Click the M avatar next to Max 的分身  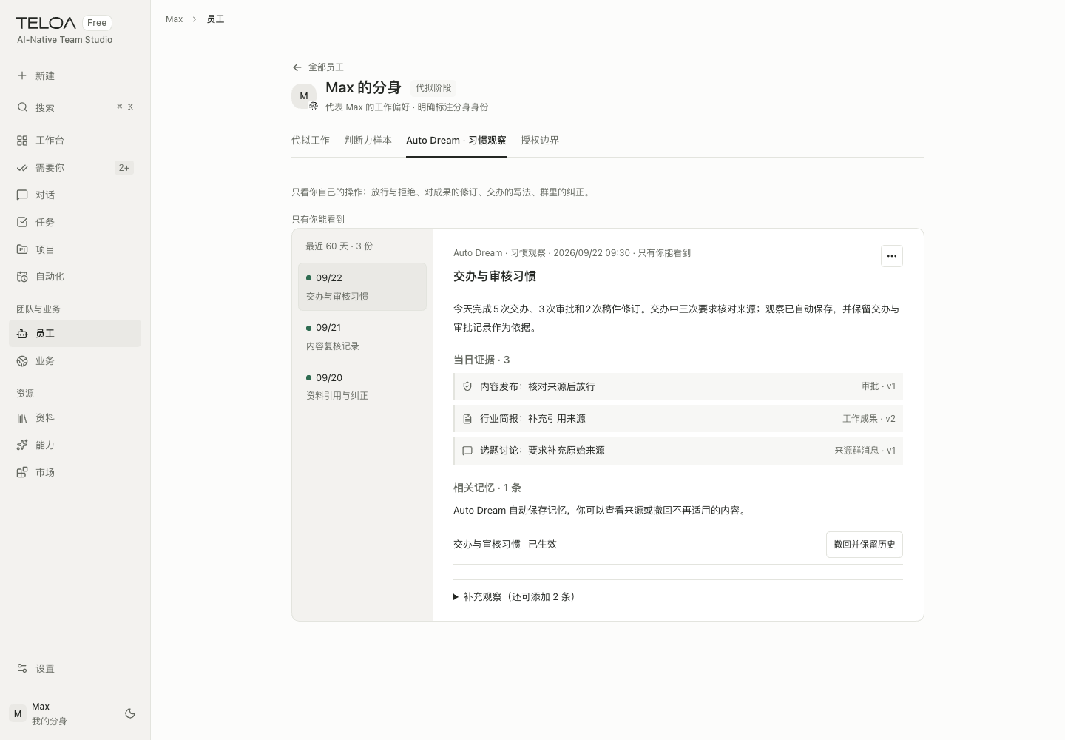point(304,96)
